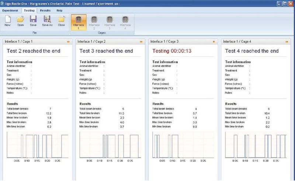Switch to the Testing tab

(x=29, y=11)
